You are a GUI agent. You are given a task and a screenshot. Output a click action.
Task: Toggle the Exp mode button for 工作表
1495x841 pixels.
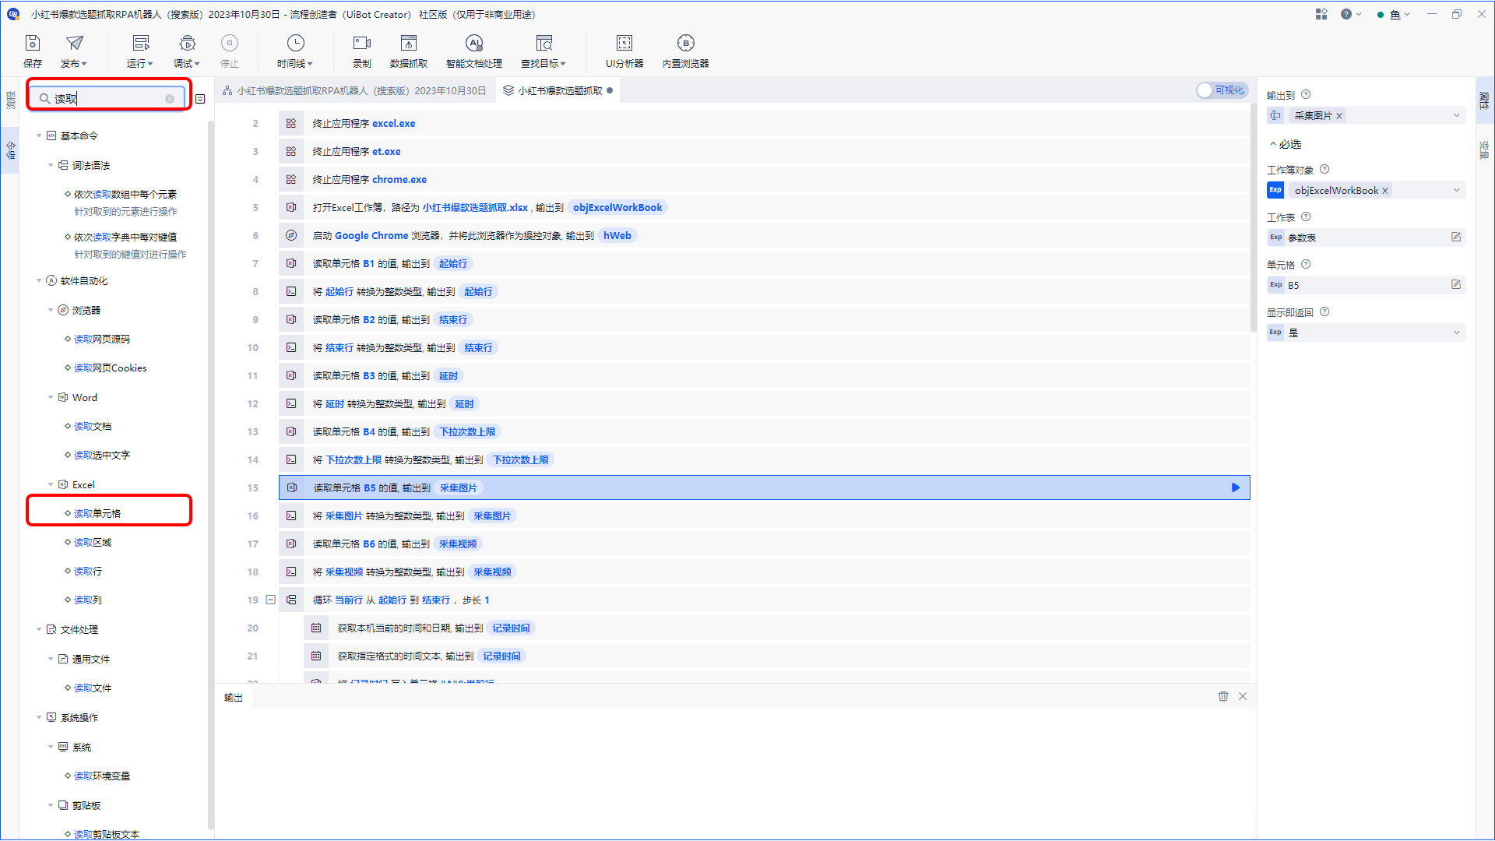pos(1275,237)
